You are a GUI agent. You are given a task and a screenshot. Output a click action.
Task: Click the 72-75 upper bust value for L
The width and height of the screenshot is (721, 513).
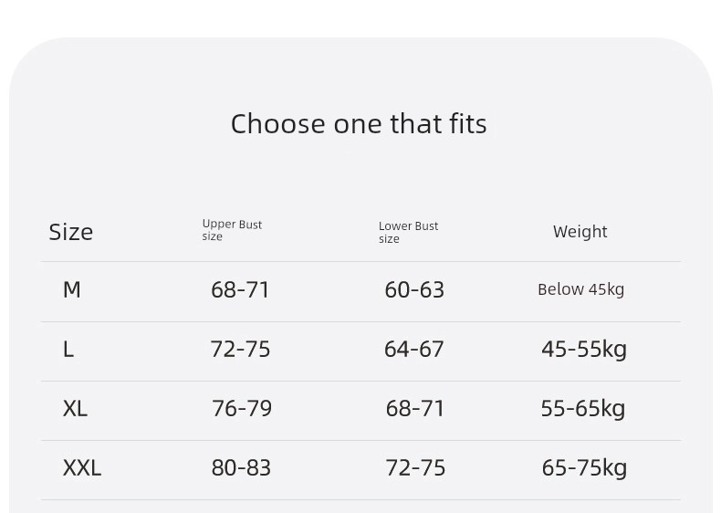[240, 350]
